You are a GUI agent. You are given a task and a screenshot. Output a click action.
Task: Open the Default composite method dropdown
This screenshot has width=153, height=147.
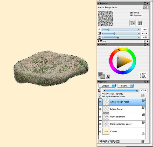[x=107, y=86]
